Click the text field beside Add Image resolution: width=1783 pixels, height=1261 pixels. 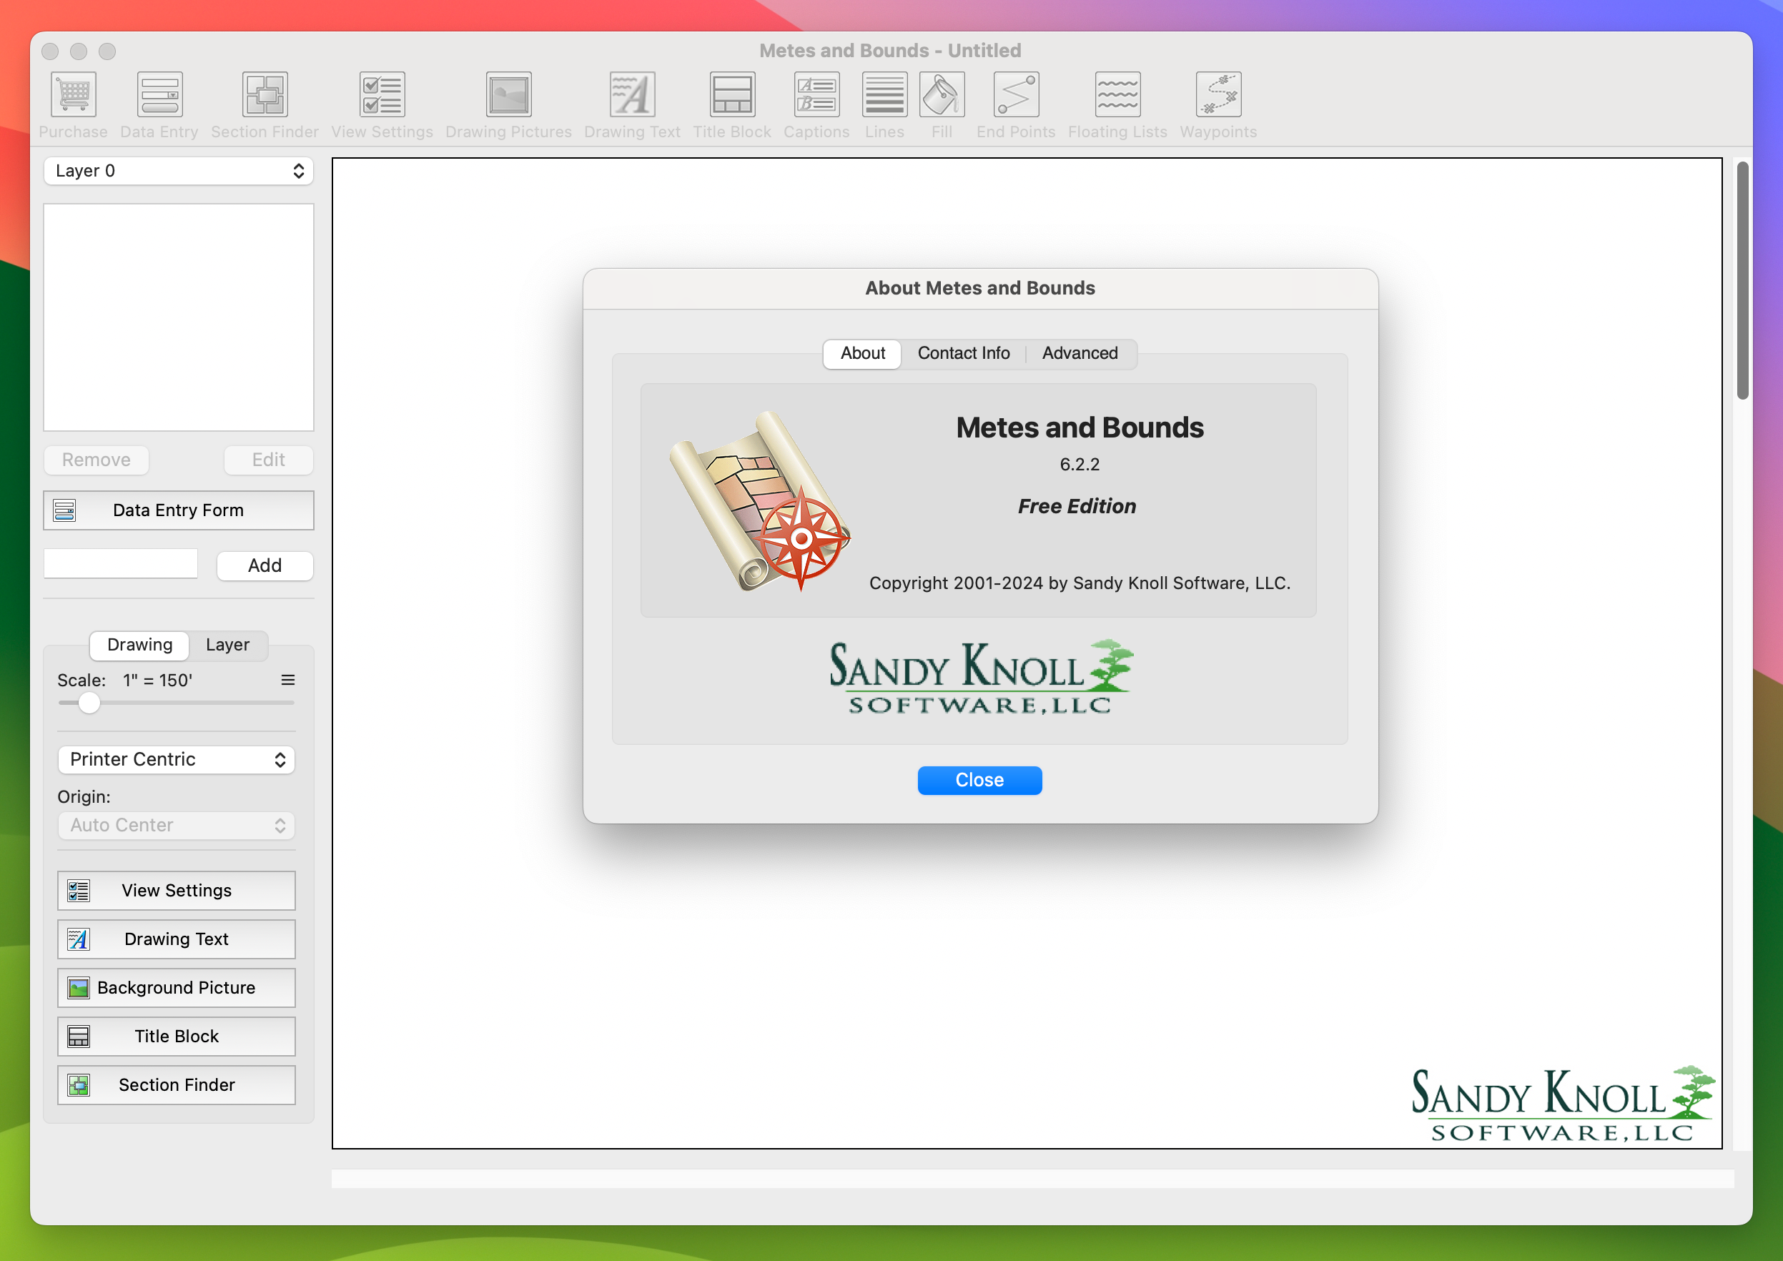coord(121,564)
